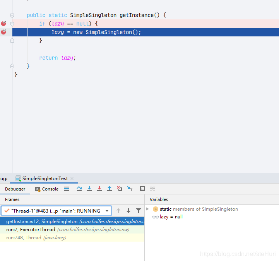
Task: Click the Show Execution Point icon
Action: 67,189
